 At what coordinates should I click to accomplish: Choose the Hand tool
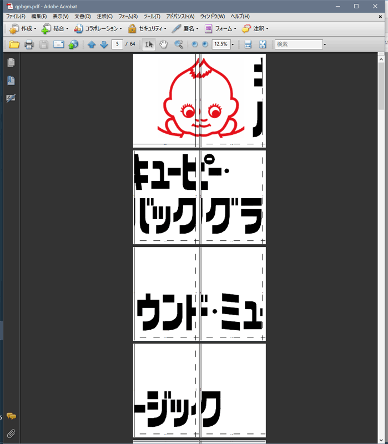click(x=163, y=44)
